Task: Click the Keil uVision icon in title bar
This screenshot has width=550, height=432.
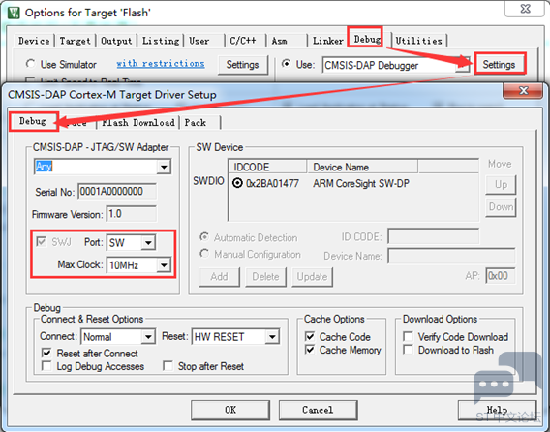Action: pyautogui.click(x=14, y=13)
